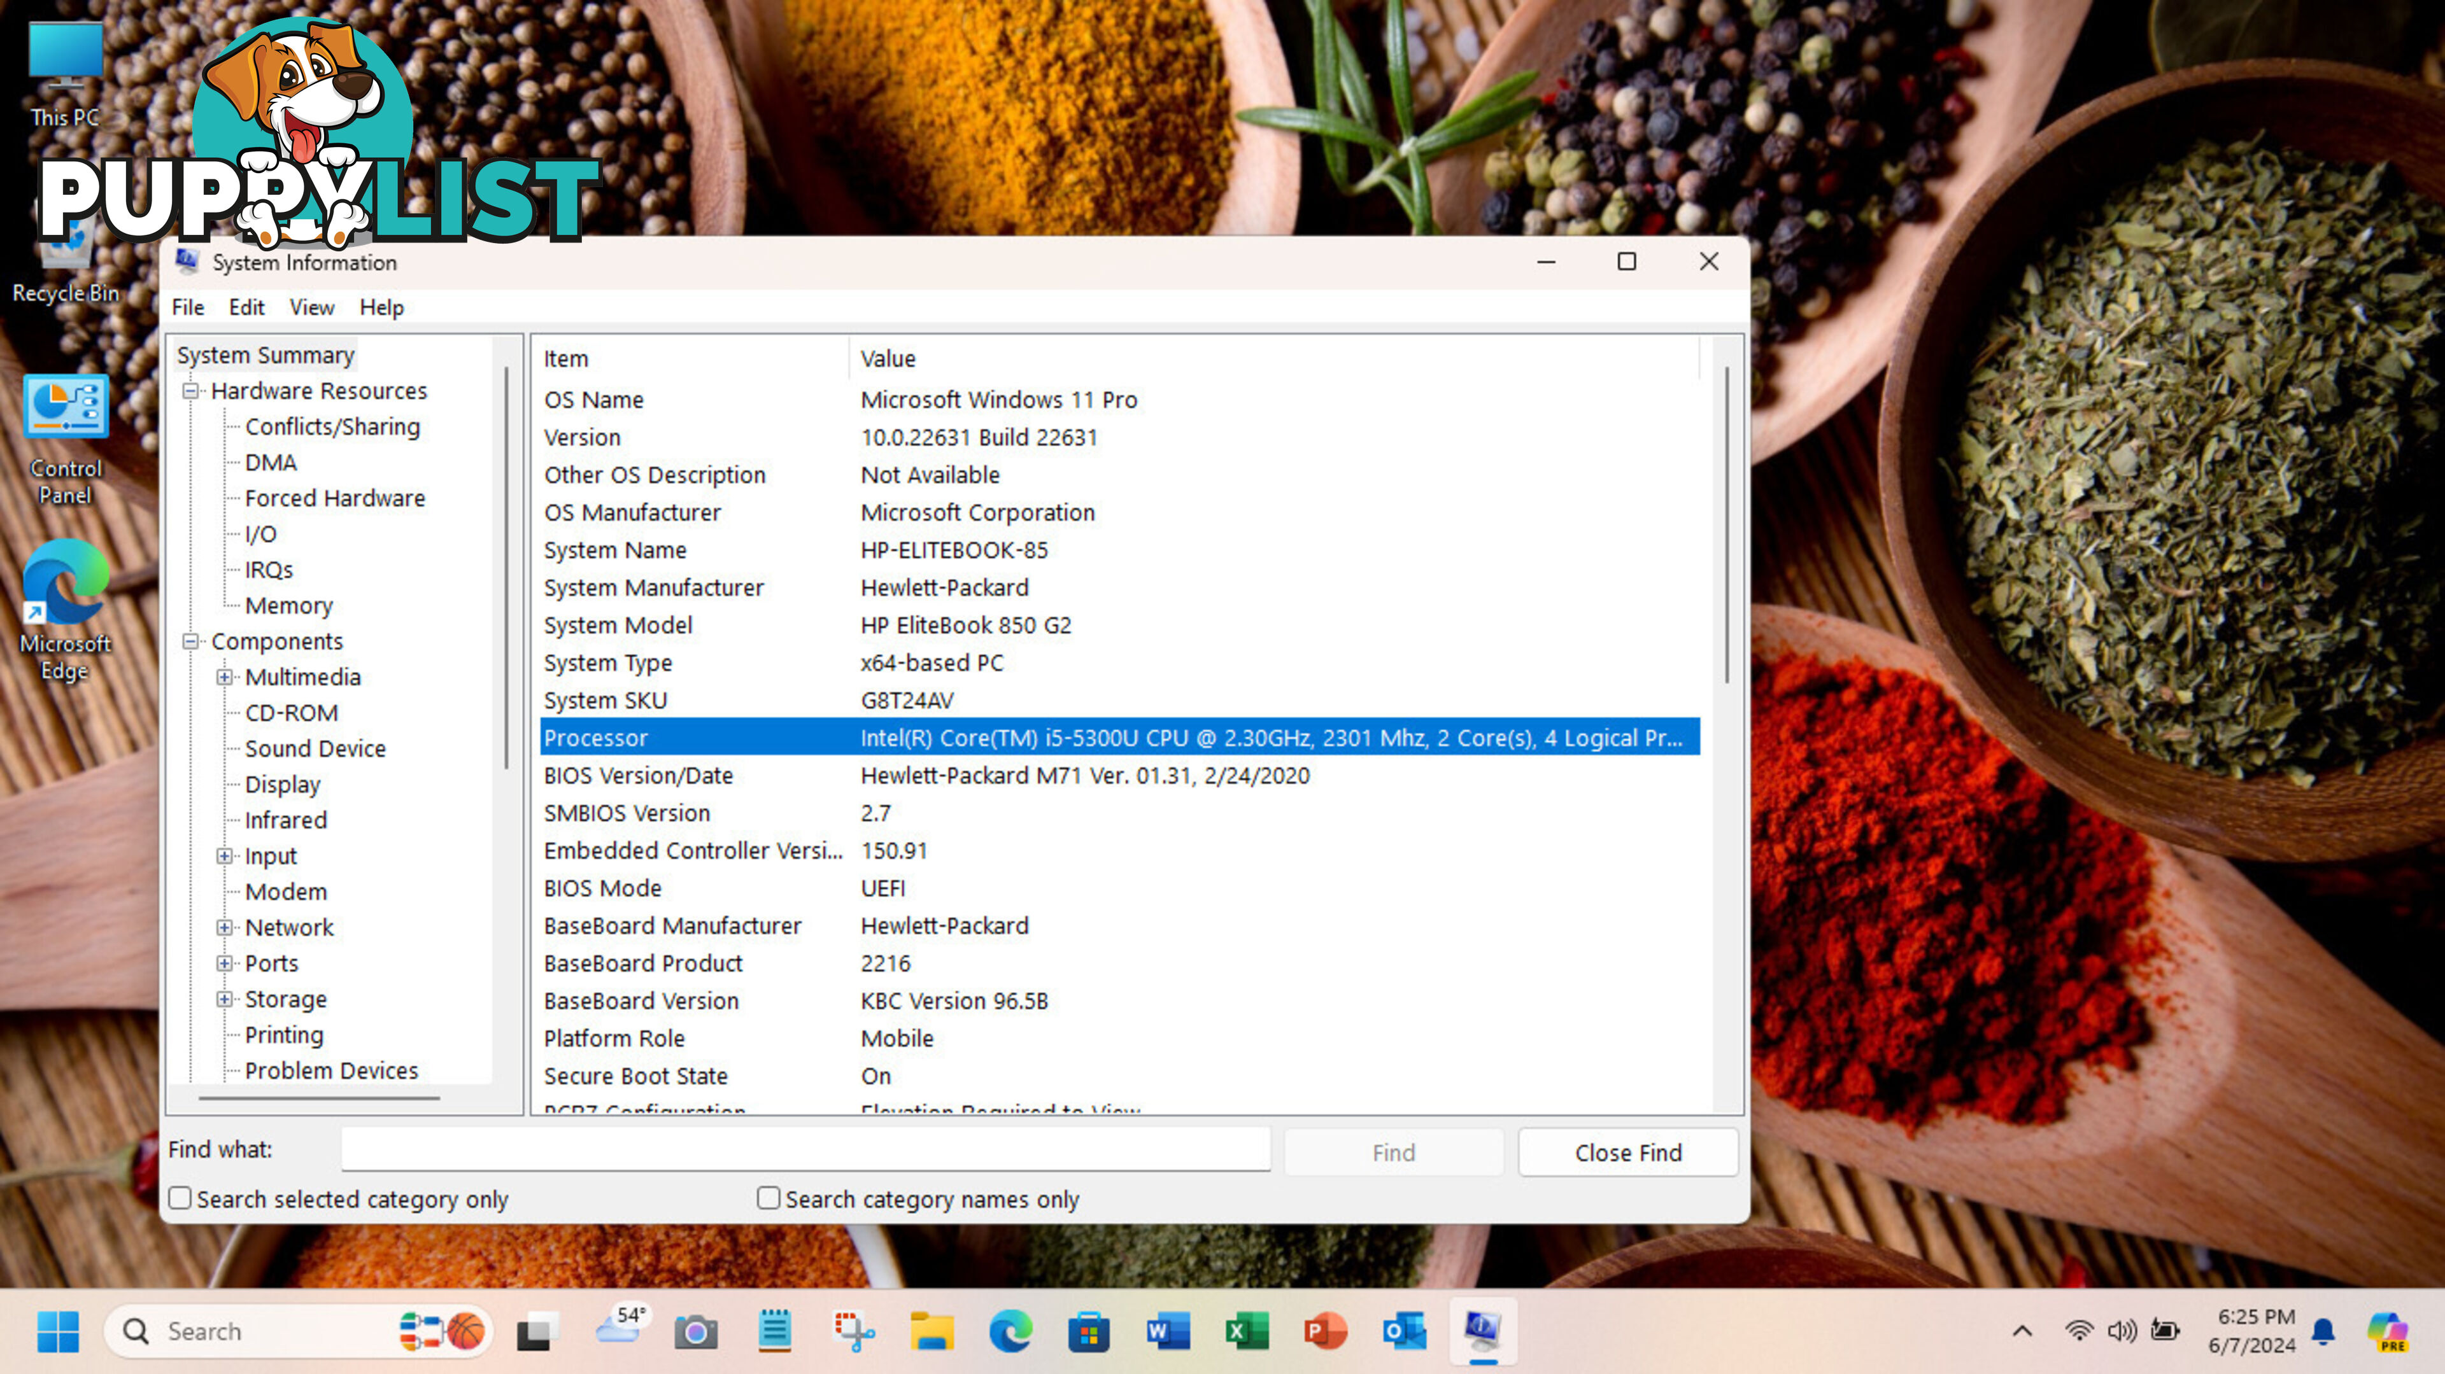Click the Windows Start button
Viewport: 2445px width, 1374px height.
tap(58, 1331)
